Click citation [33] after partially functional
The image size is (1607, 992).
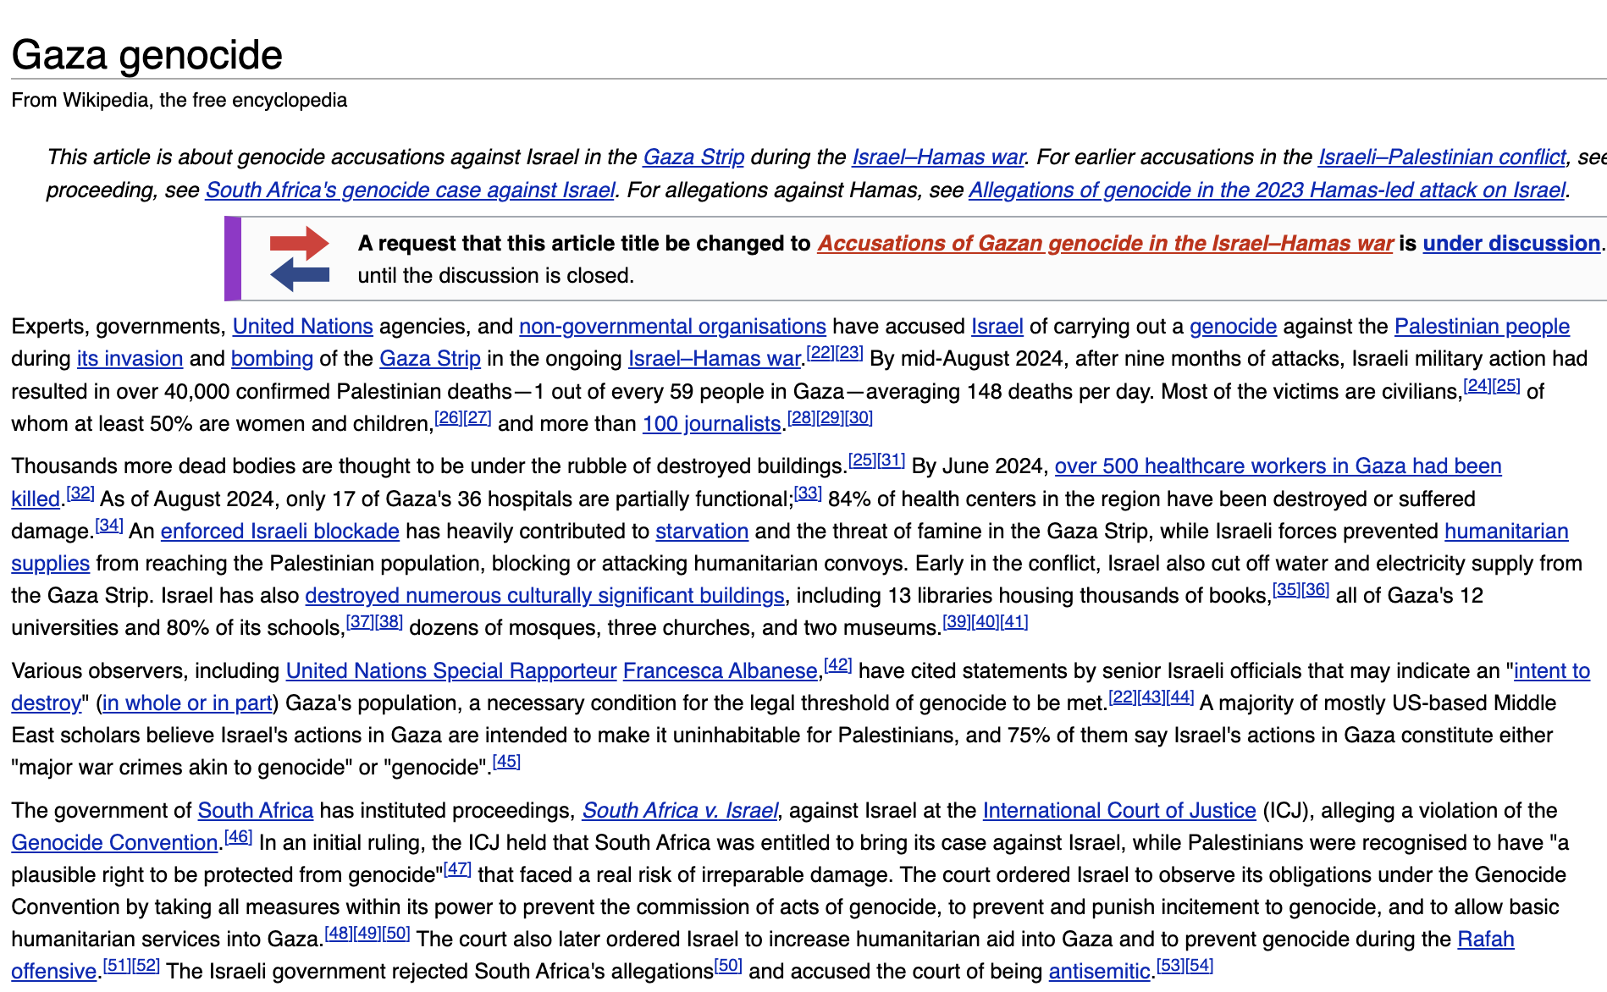click(x=808, y=493)
